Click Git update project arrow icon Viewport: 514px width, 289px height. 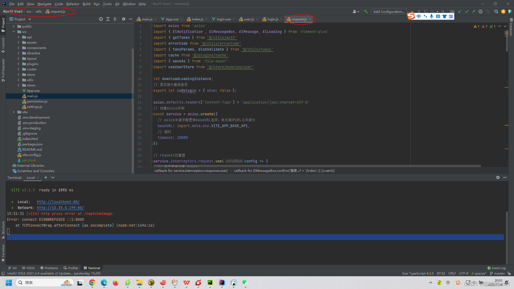coord(460,12)
